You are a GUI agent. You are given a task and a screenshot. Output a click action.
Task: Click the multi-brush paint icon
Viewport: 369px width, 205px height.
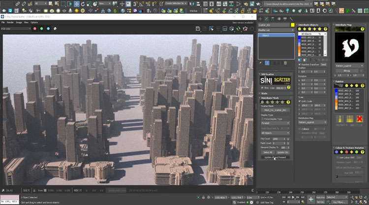pos(350,119)
